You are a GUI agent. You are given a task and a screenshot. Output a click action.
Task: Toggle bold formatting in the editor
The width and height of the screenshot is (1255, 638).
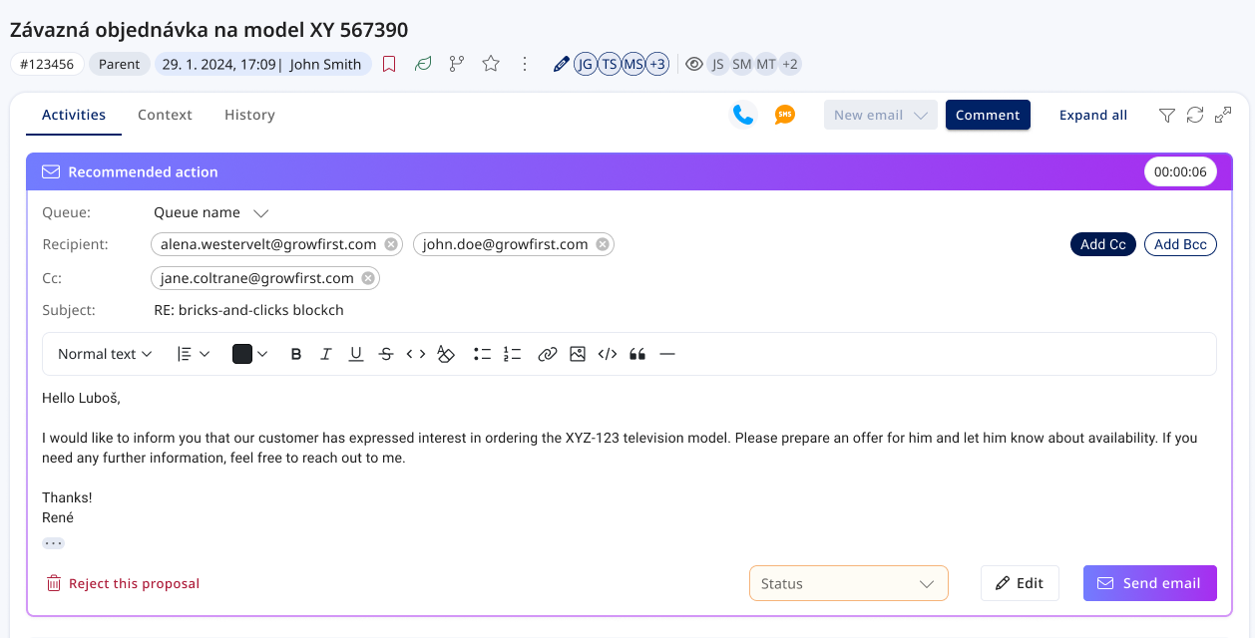click(x=295, y=354)
